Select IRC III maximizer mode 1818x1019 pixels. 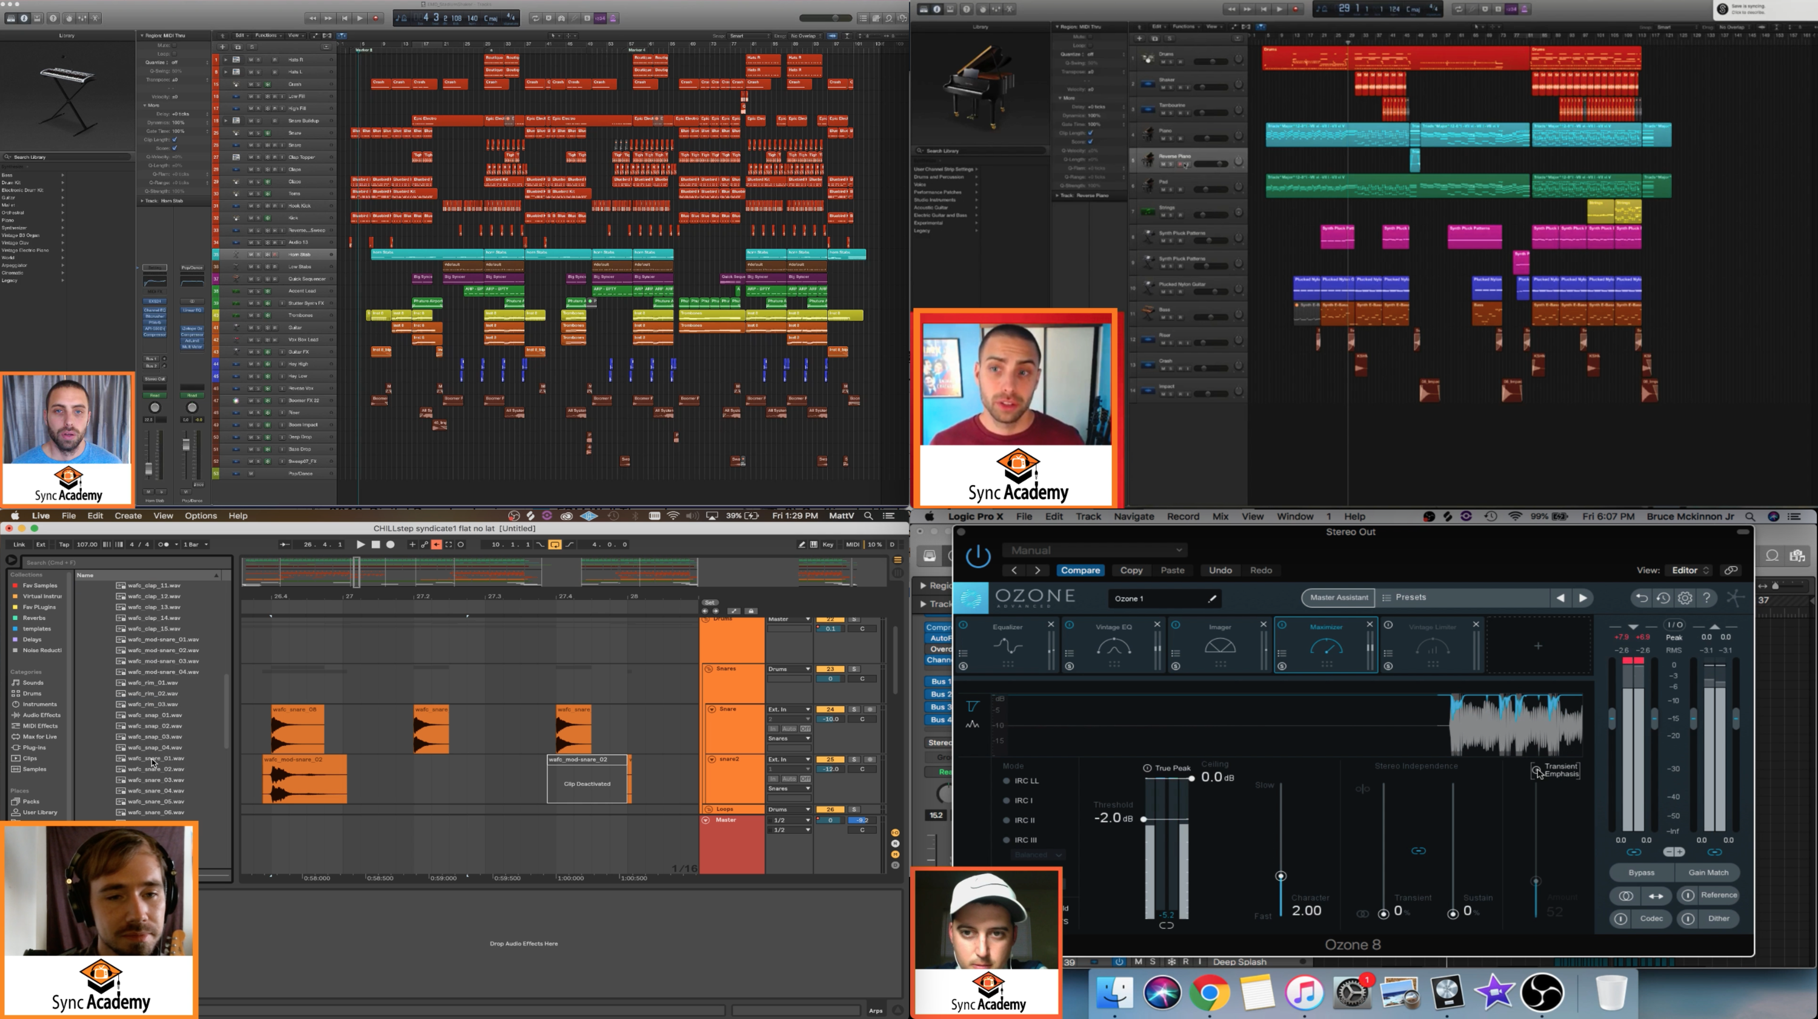(x=1021, y=840)
